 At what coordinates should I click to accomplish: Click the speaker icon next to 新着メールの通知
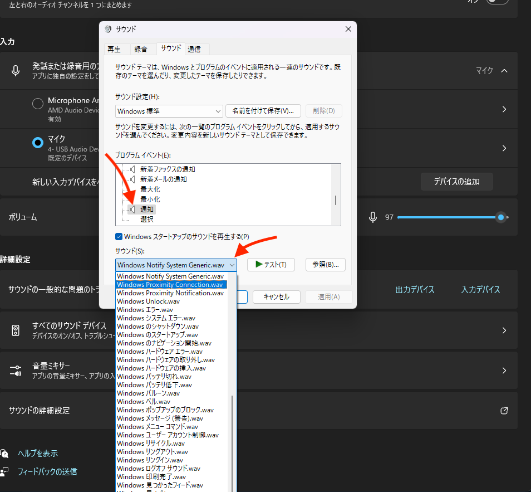click(x=132, y=179)
